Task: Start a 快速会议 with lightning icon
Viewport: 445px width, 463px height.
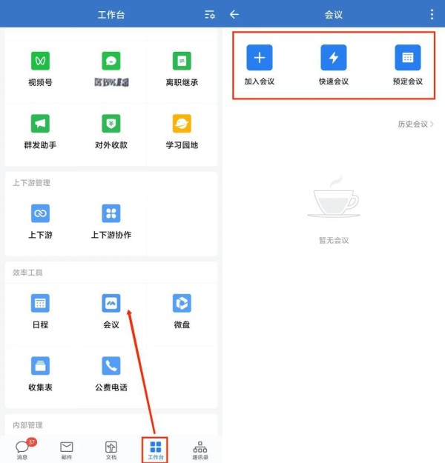Action: [x=334, y=58]
